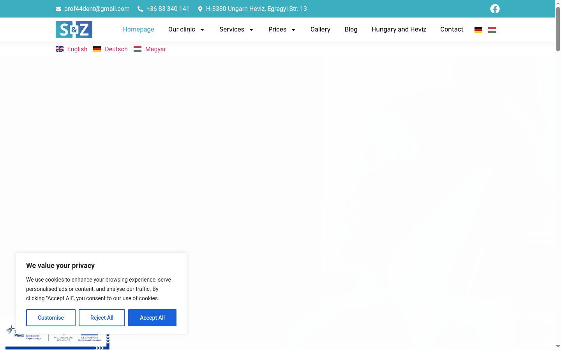This screenshot has height=350, width=561.
Task: Click the UK flag beside English
Action: point(60,49)
